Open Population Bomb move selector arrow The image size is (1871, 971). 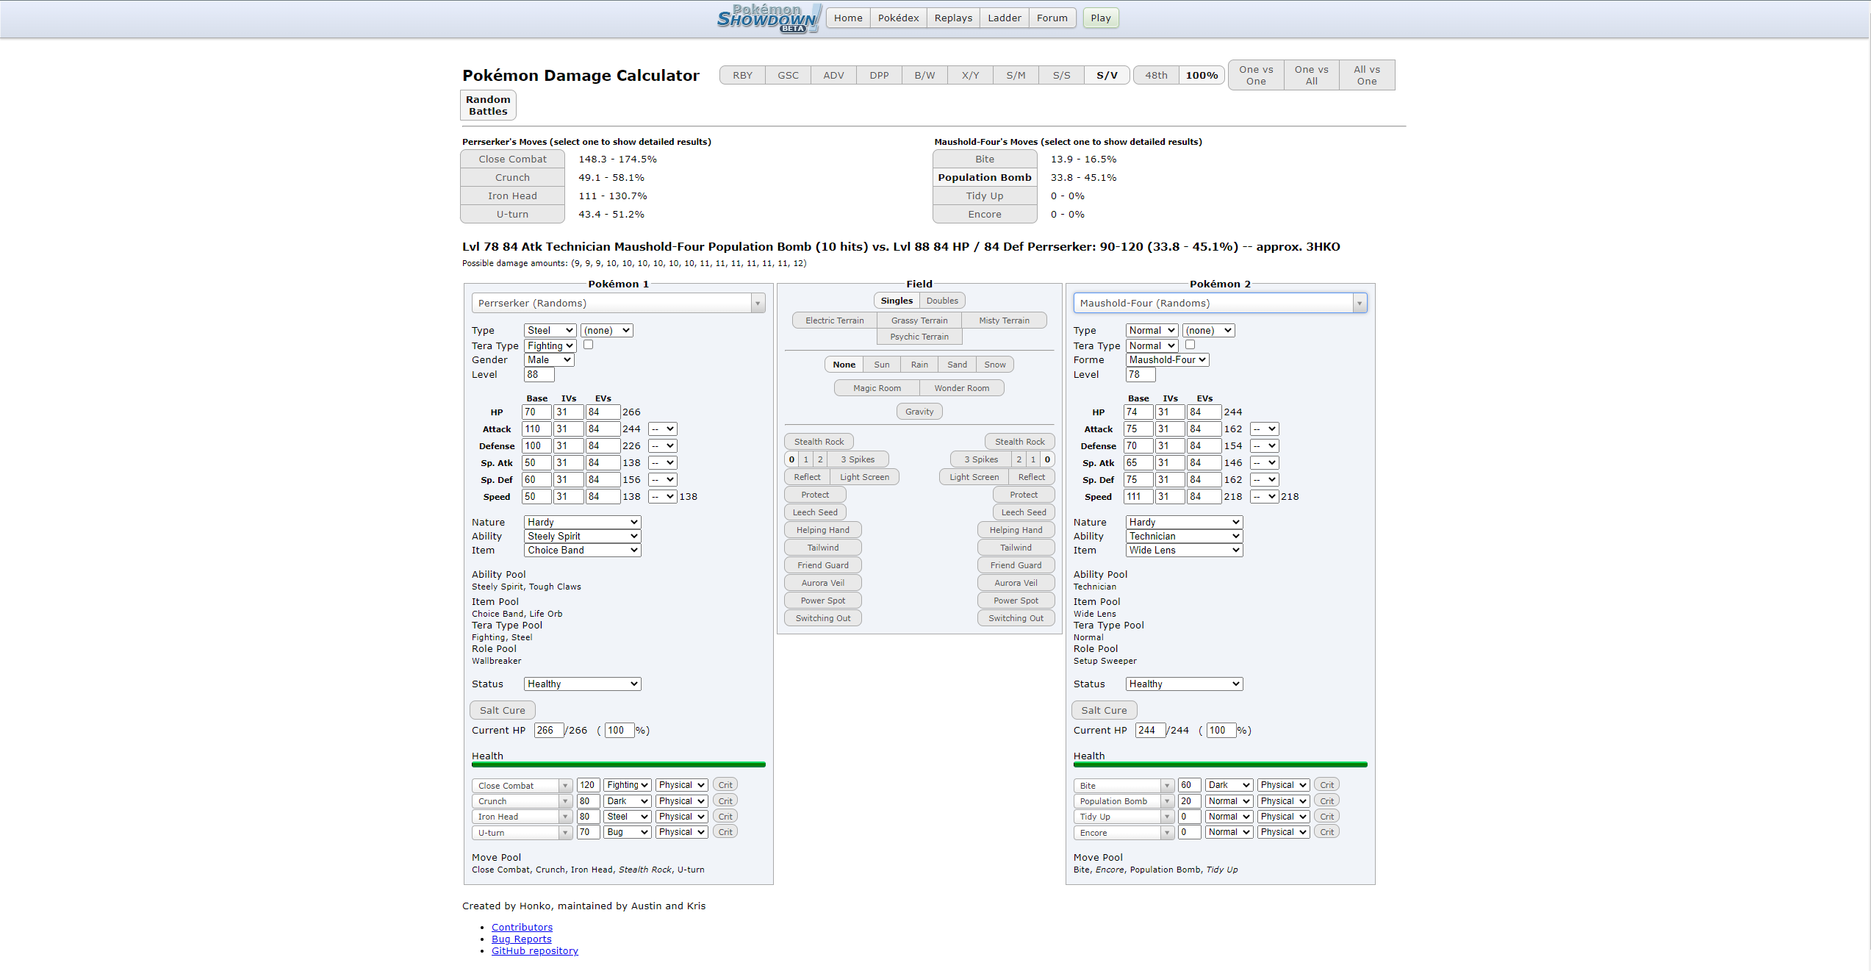(x=1166, y=801)
